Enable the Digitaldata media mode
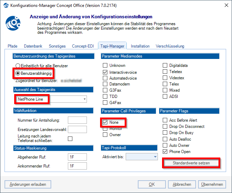Image resolution: width=232 pixels, height=193 pixels. 165,65
